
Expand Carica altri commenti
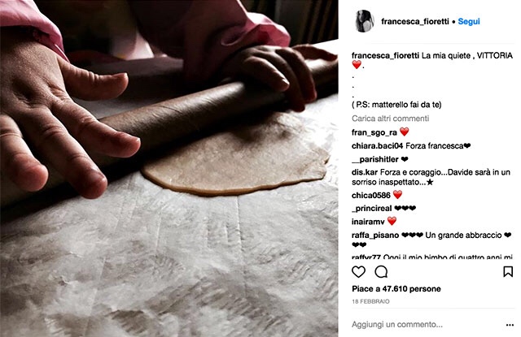391,119
